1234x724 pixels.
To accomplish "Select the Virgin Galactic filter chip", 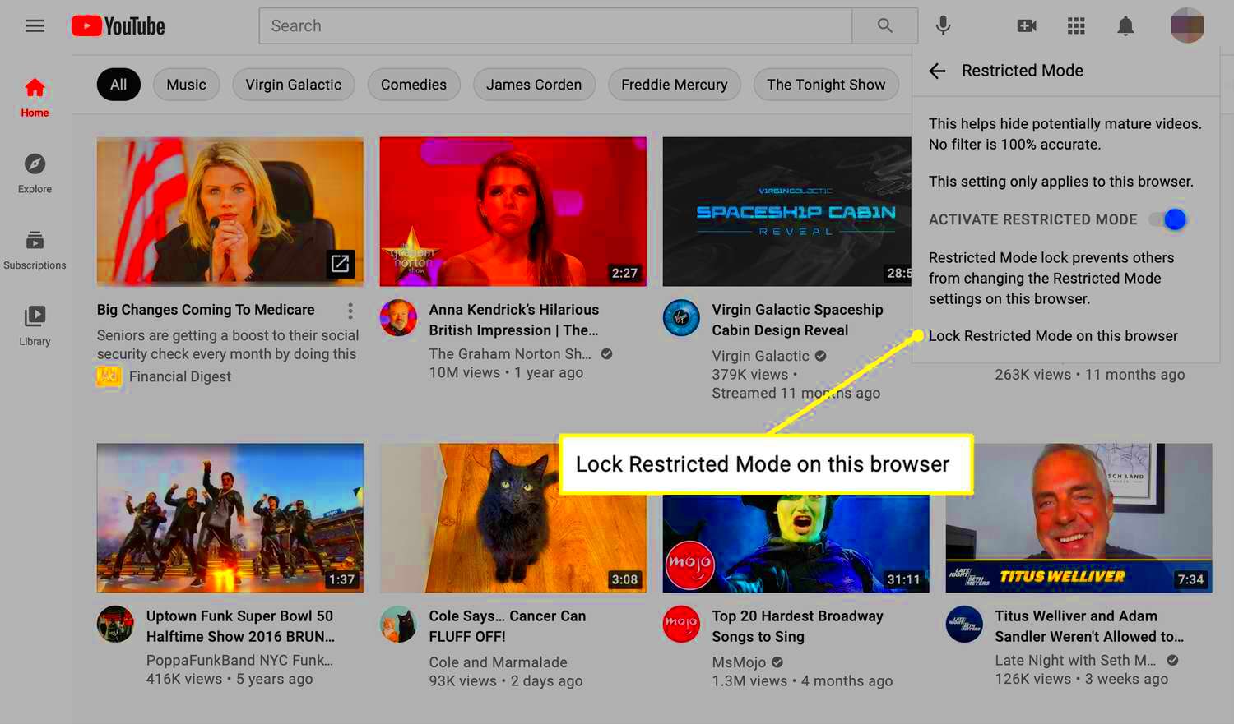I will 293,85.
